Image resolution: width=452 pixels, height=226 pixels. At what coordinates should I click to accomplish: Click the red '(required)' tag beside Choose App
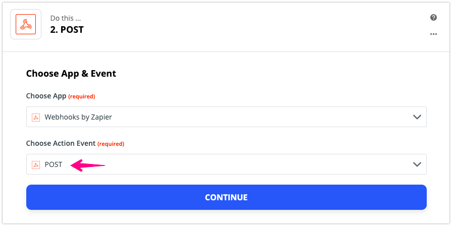pyautogui.click(x=82, y=96)
